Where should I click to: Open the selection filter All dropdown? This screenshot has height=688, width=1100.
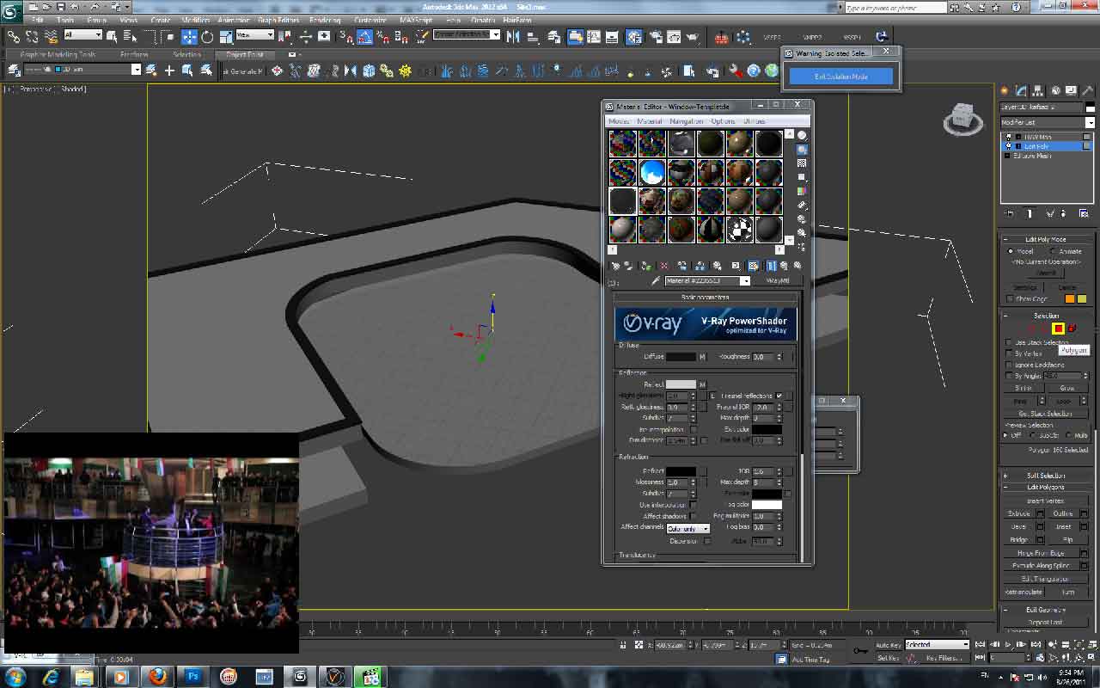(x=82, y=35)
